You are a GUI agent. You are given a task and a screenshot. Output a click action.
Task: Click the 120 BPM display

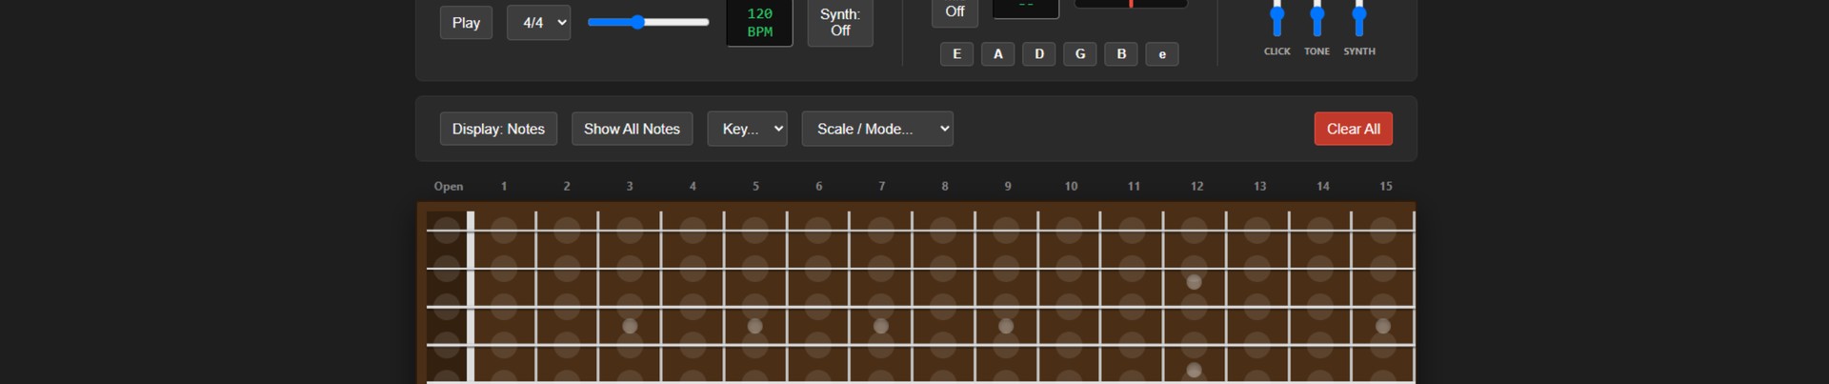point(760,23)
